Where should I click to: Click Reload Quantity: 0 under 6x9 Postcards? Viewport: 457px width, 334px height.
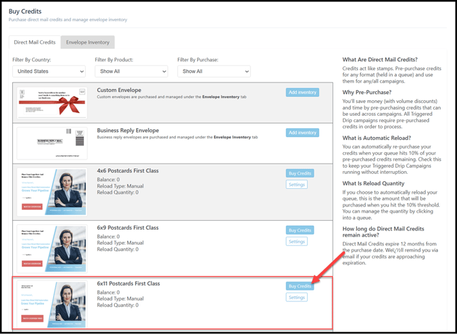[118, 249]
